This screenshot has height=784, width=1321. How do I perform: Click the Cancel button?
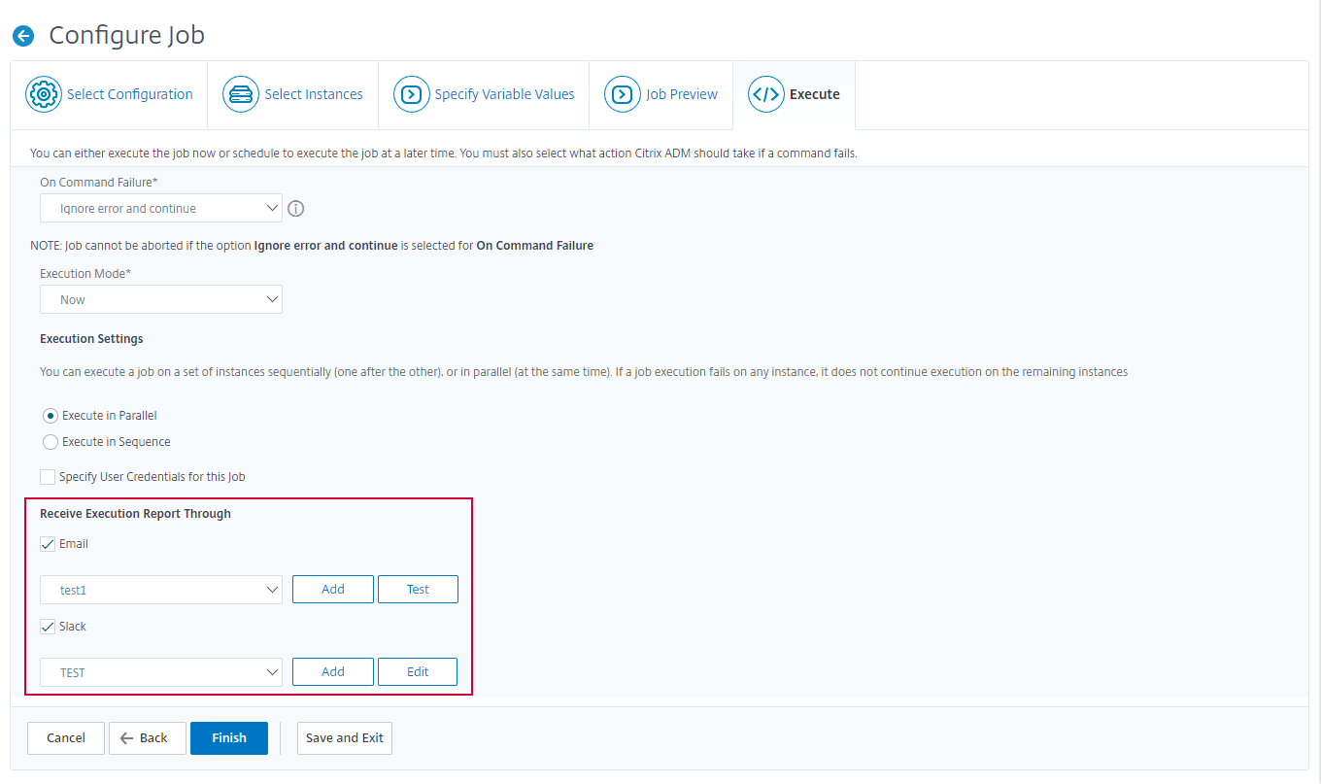coord(66,738)
